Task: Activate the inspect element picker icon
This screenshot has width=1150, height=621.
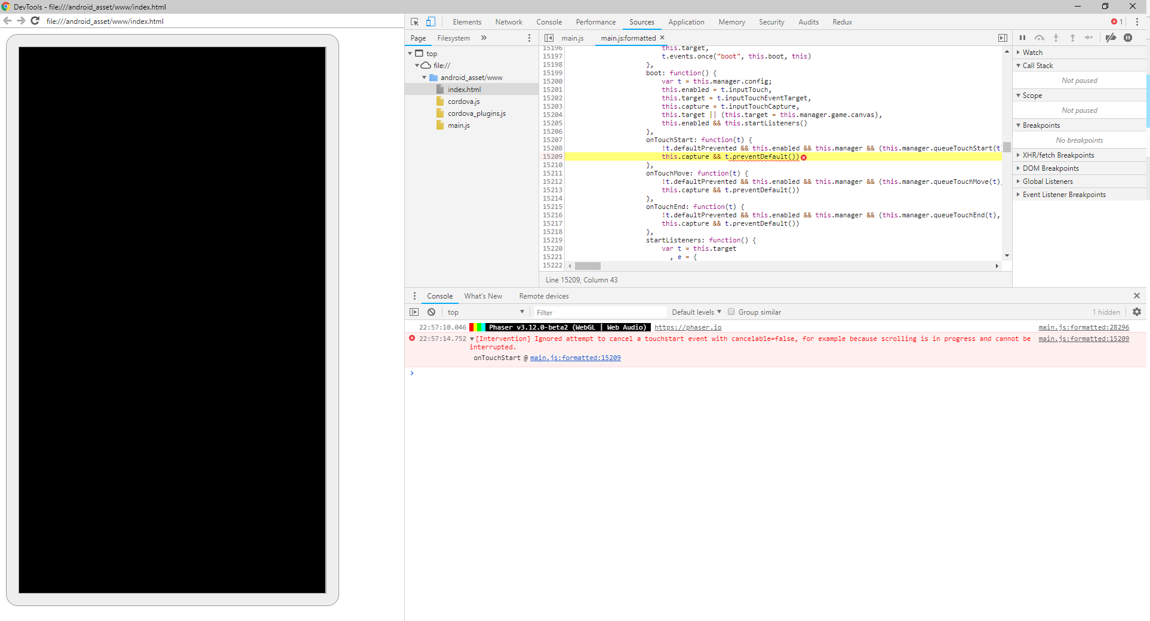Action: pos(415,22)
